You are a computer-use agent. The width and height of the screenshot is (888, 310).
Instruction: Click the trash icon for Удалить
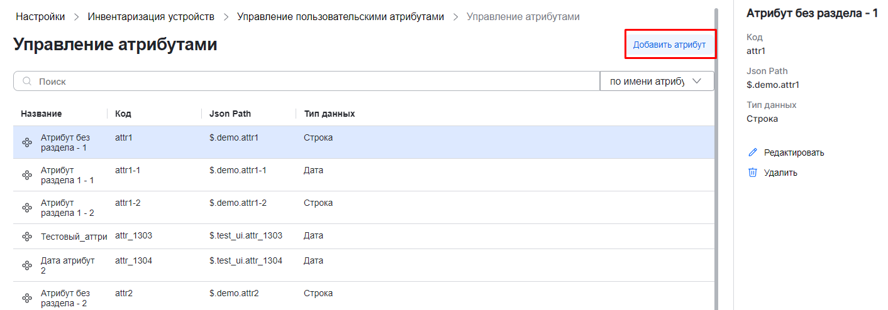click(752, 173)
